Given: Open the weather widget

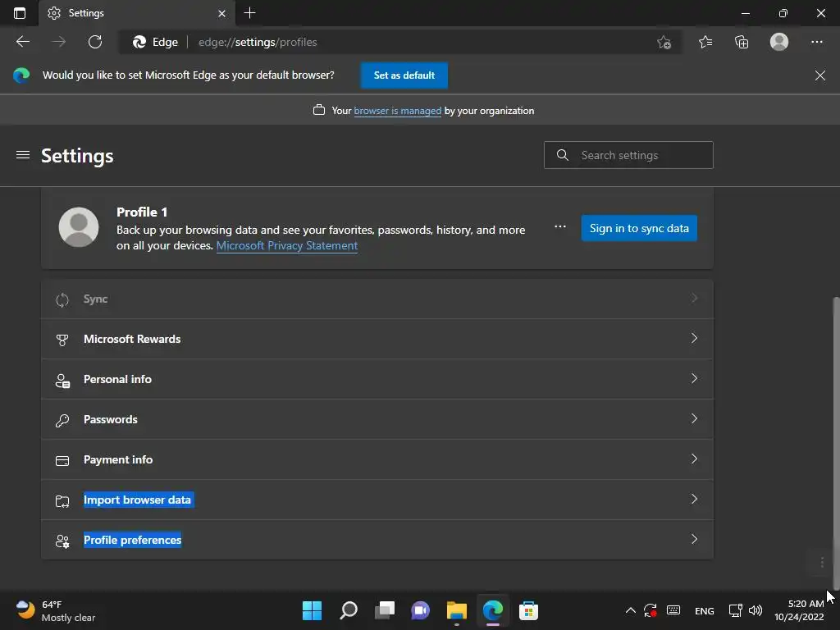Looking at the screenshot, I should 56,610.
